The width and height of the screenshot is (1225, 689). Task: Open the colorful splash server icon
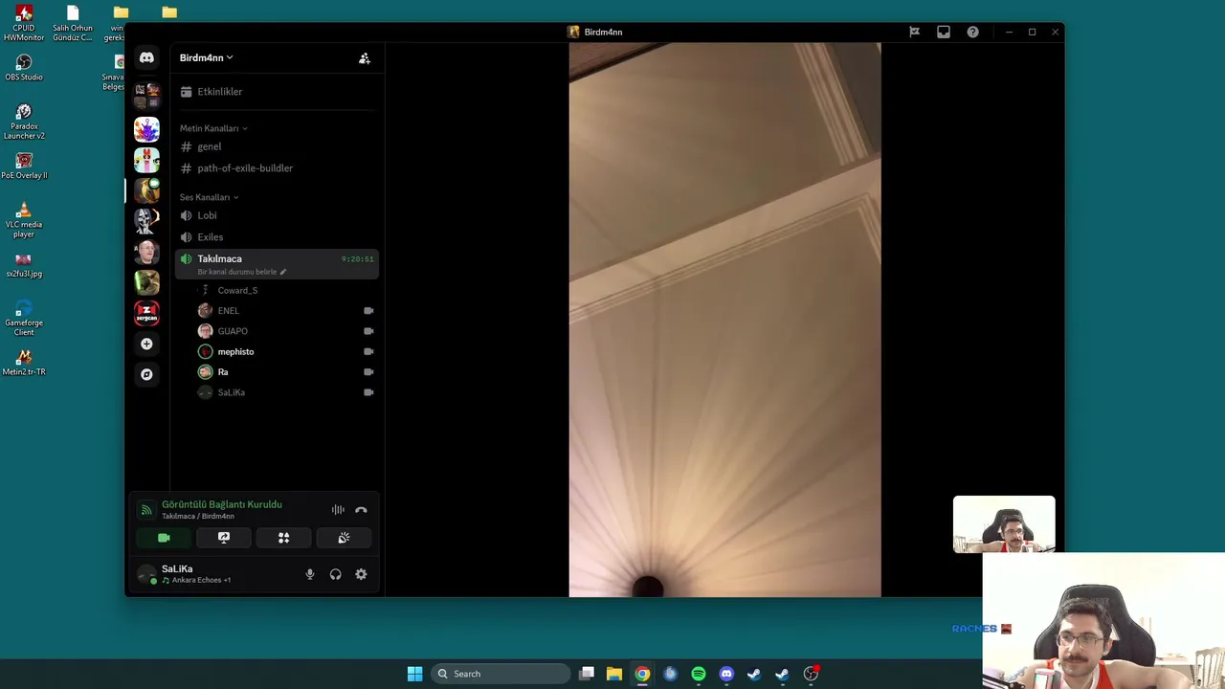coord(146,128)
